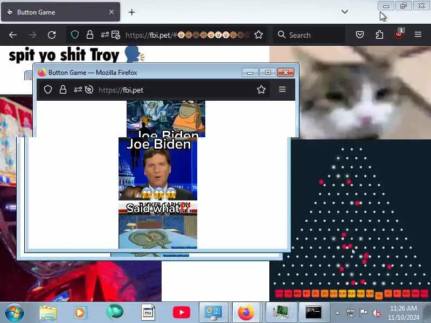The height and width of the screenshot is (323, 431).
Task: Restore down the main Firefox window
Action: (x=404, y=6)
